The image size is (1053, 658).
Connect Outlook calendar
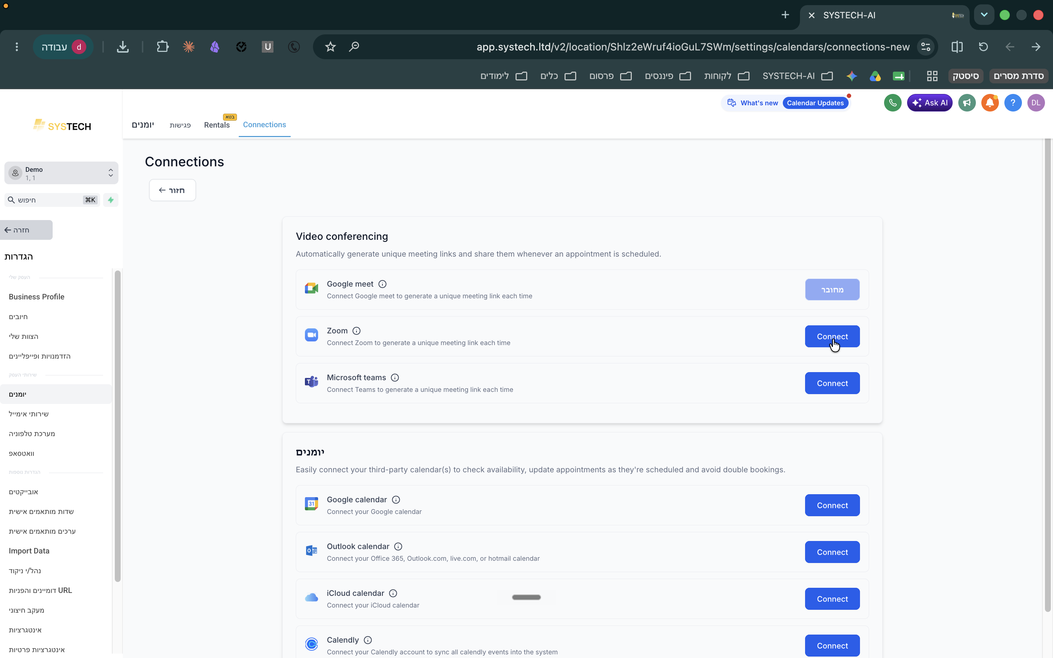click(832, 552)
